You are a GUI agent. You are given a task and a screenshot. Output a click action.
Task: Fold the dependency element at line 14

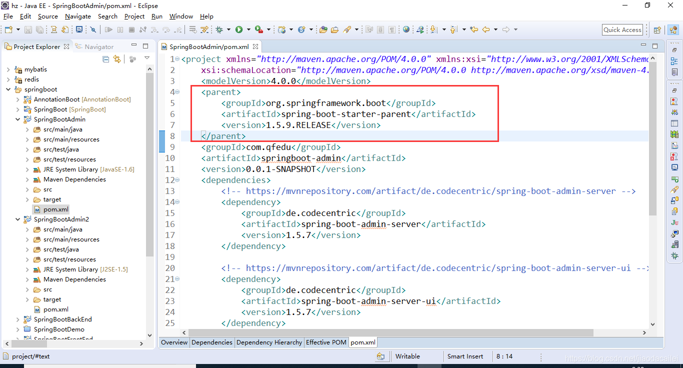pos(177,202)
